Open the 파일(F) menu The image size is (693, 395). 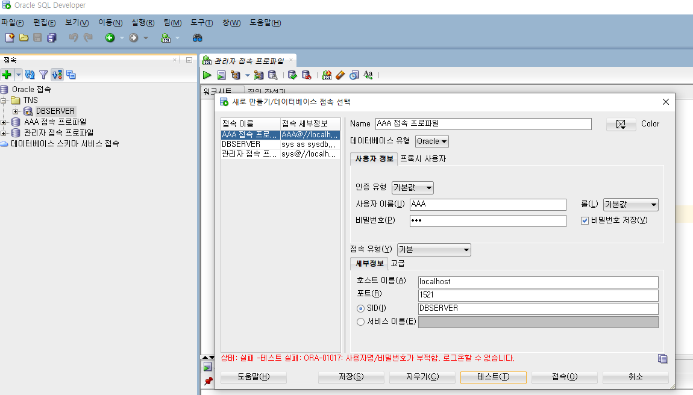click(x=13, y=23)
